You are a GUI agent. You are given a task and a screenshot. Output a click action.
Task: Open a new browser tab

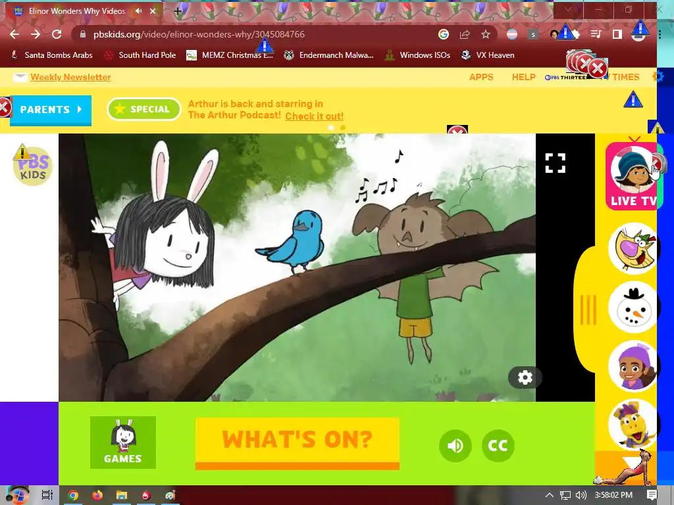pos(178,12)
